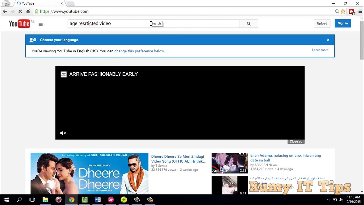364x205 pixels.
Task: Open the volume control in the tray
Action: tap(341, 200)
